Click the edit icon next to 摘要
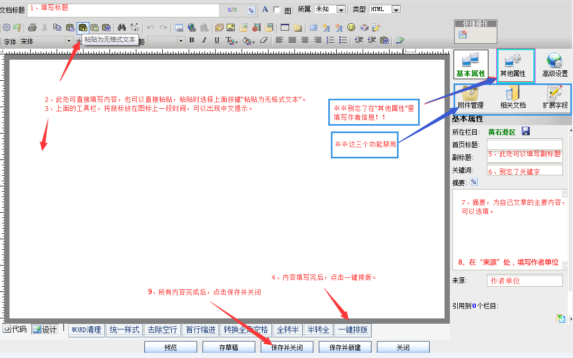 (474, 182)
